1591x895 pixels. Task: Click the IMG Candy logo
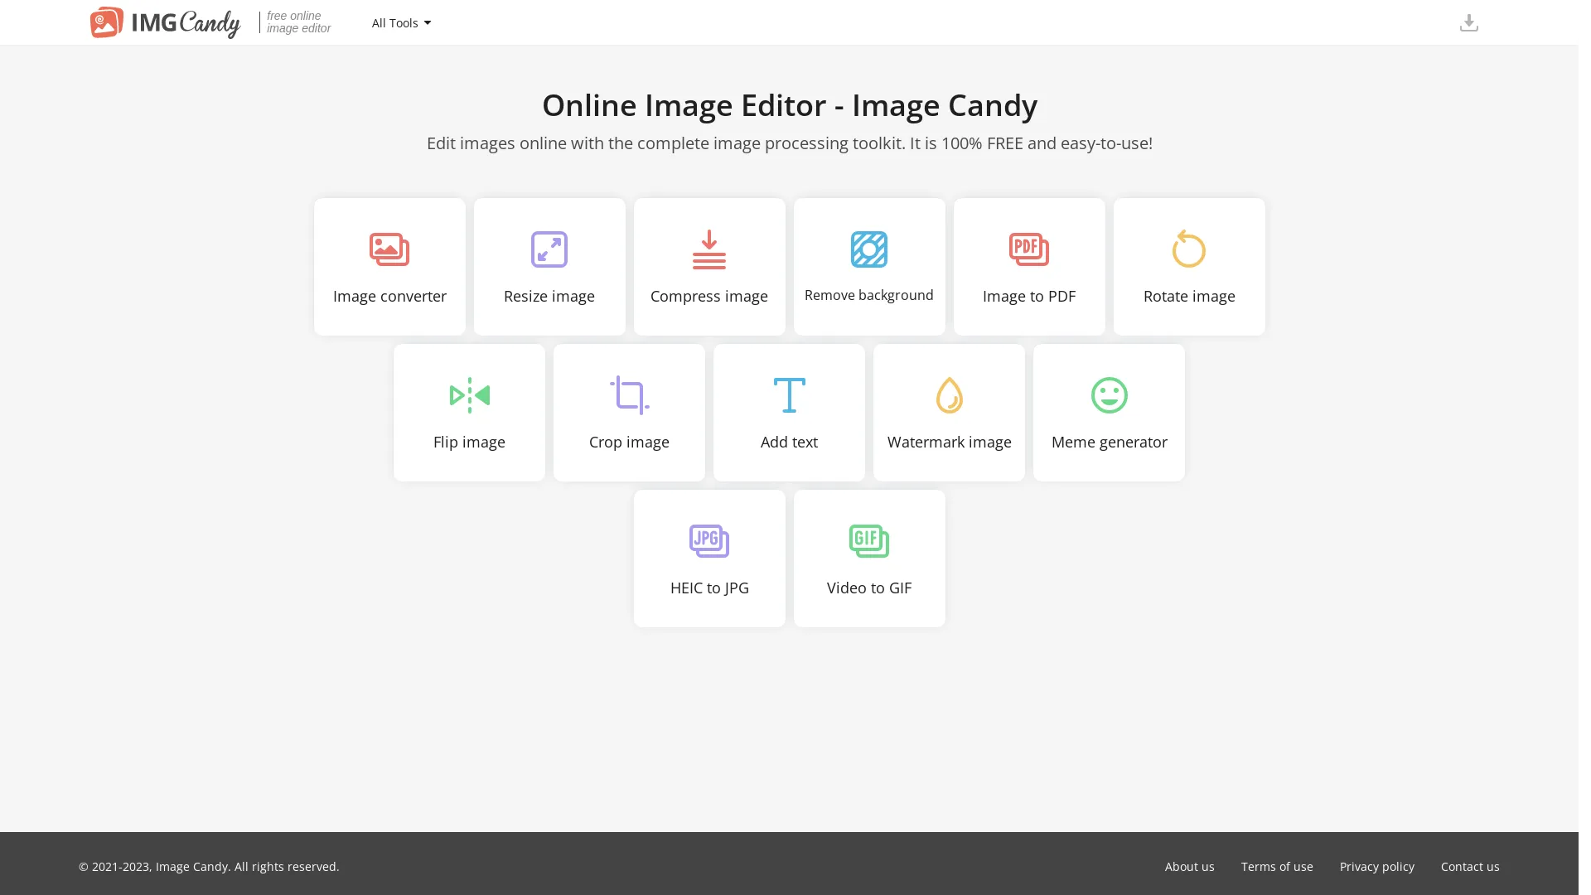point(165,22)
